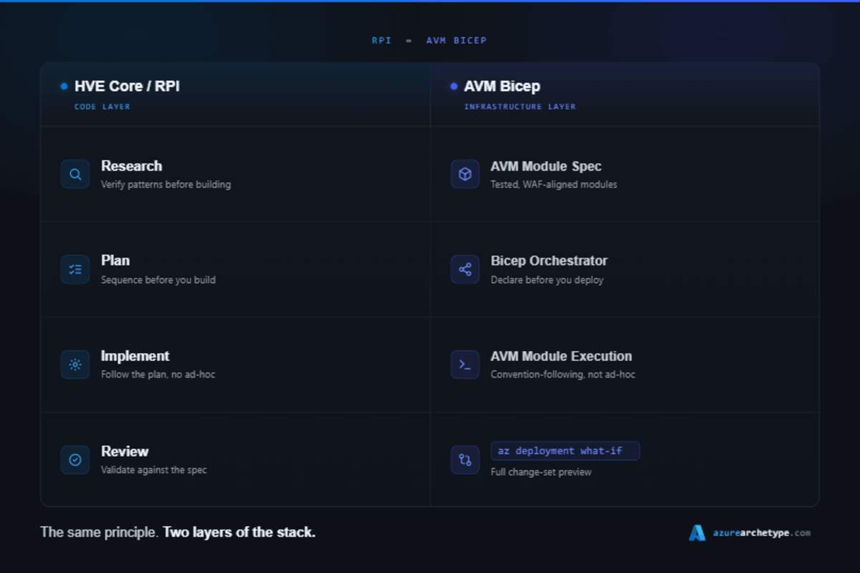The height and width of the screenshot is (573, 860).
Task: Click 'Full change-set preview' text
Action: (x=541, y=473)
